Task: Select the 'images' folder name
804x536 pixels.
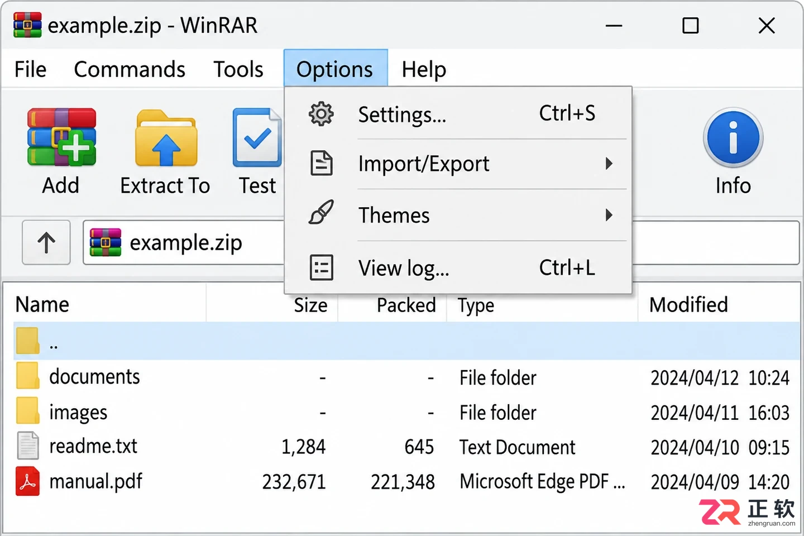Action: [78, 412]
